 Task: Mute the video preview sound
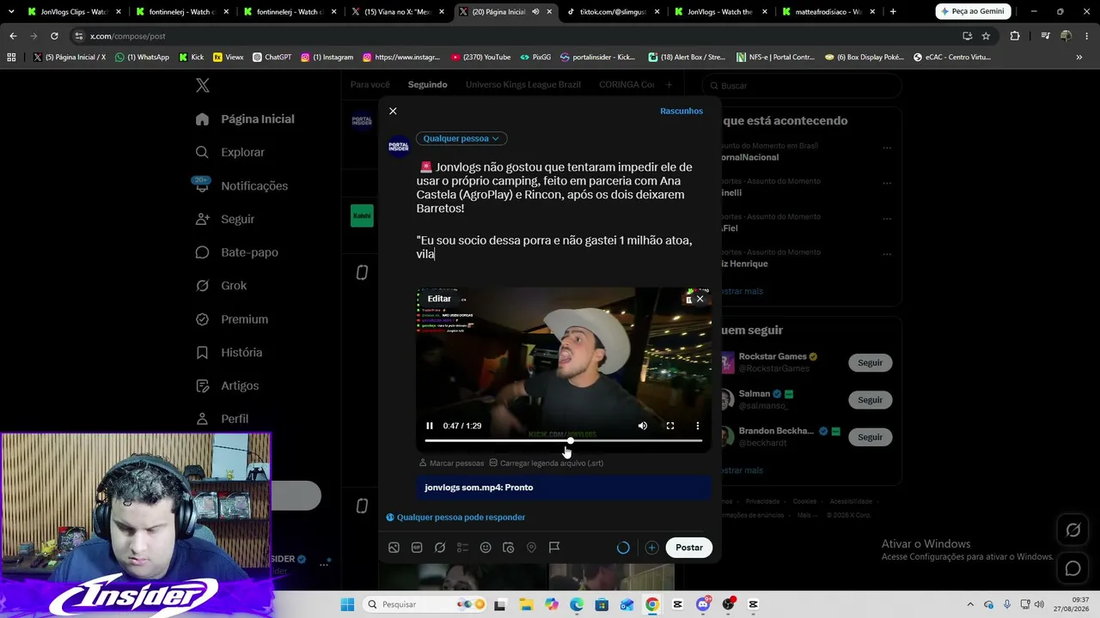[x=642, y=426]
